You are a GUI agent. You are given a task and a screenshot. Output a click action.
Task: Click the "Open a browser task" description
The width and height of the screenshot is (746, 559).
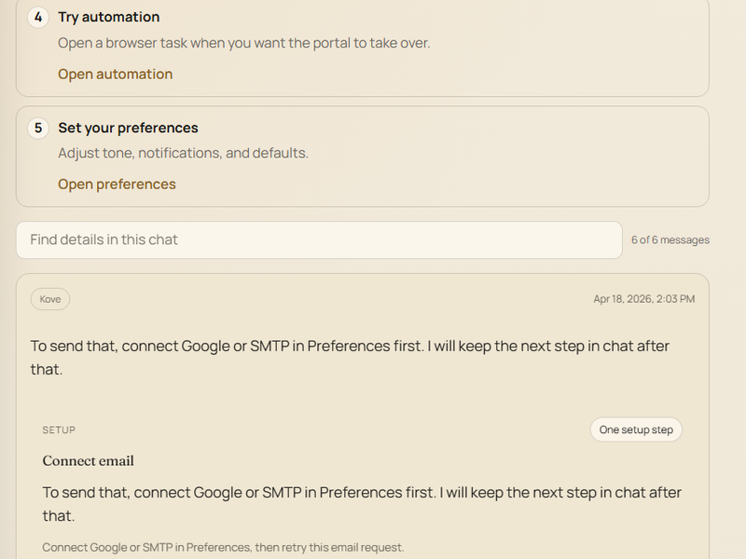pyautogui.click(x=243, y=43)
